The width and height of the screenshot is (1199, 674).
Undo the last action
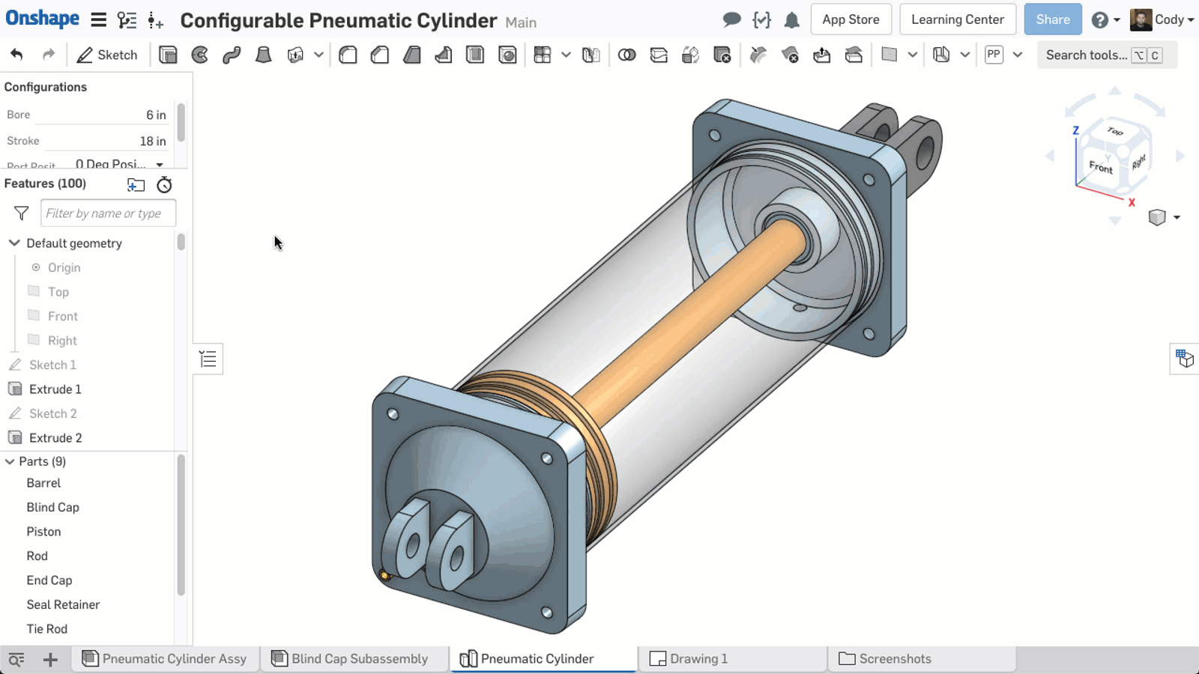(x=16, y=55)
